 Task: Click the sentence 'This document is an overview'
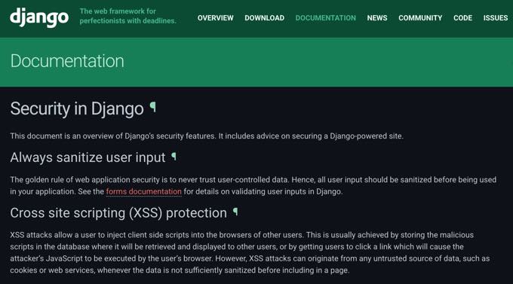click(x=207, y=136)
